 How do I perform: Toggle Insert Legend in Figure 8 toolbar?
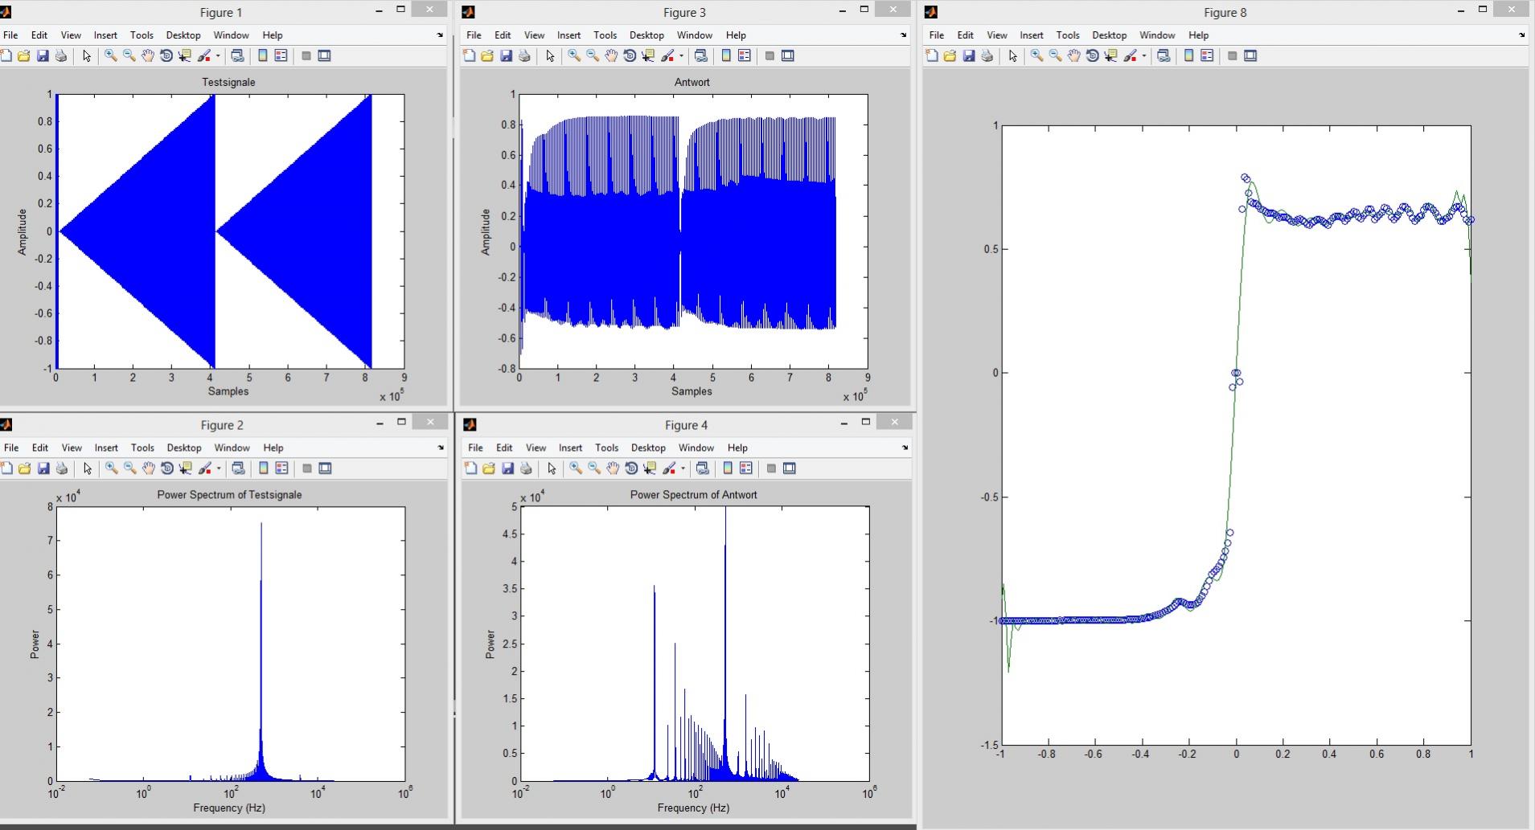pyautogui.click(x=1207, y=55)
